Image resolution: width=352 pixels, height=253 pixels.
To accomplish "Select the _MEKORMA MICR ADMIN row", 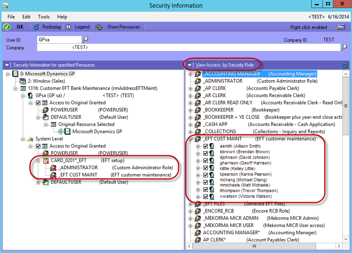I will click(x=261, y=218).
